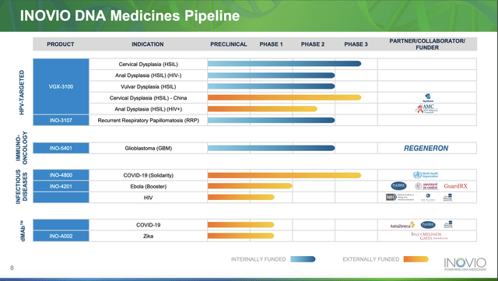Click the HPV-TARGETED vertical category label
The image size is (498, 281).
coord(22,92)
